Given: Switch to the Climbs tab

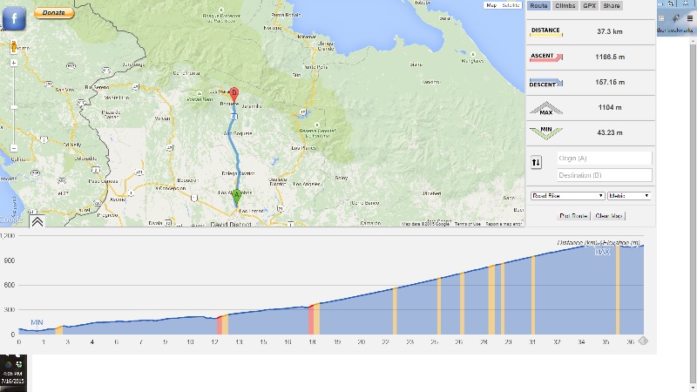Looking at the screenshot, I should pos(565,6).
